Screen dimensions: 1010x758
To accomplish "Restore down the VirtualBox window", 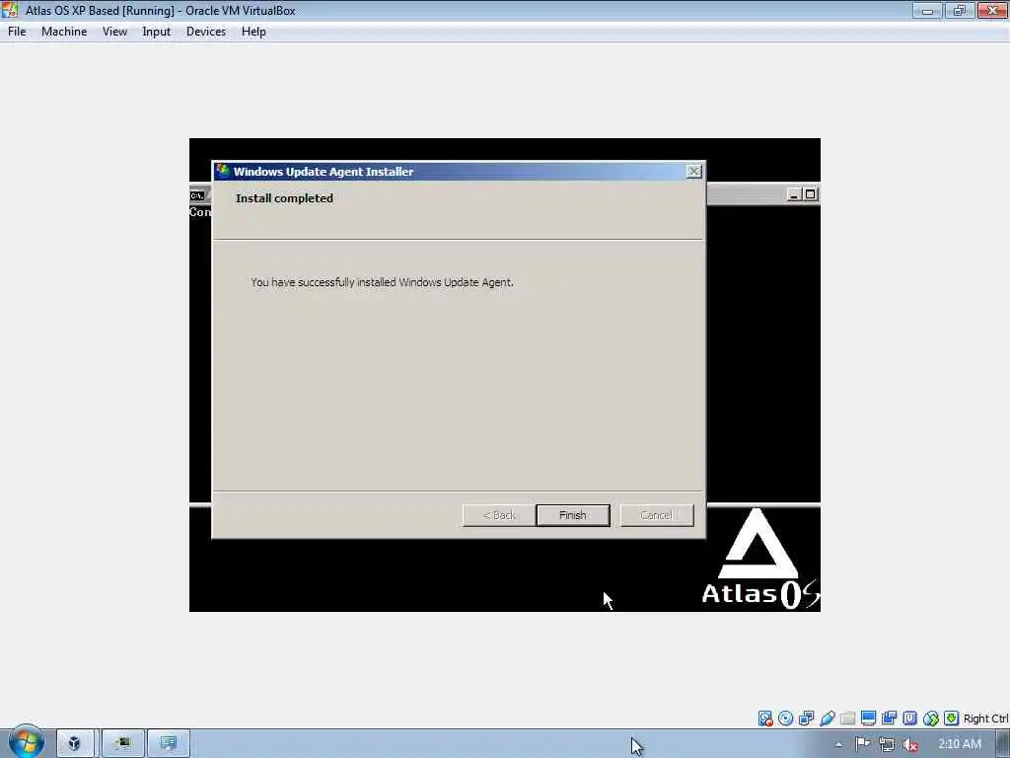I will click(960, 10).
